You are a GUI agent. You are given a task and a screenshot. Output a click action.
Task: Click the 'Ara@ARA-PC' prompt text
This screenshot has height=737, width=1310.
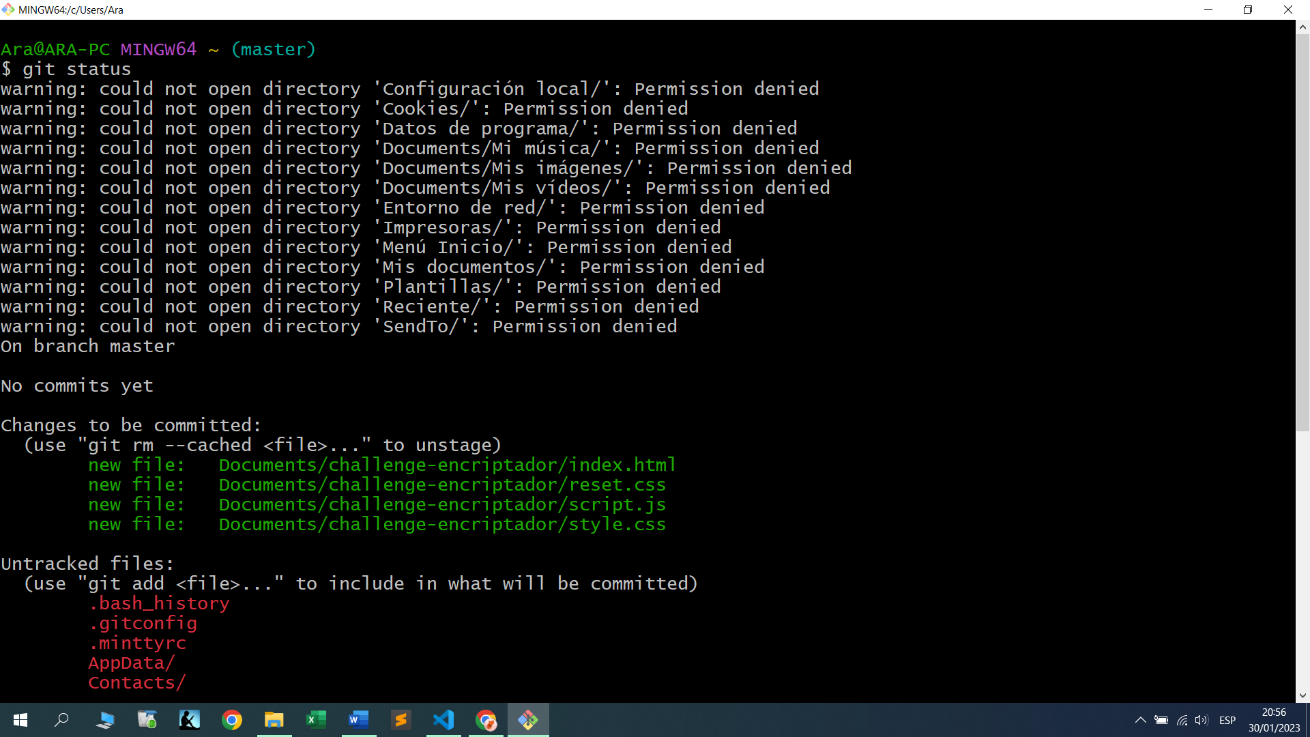55,49
